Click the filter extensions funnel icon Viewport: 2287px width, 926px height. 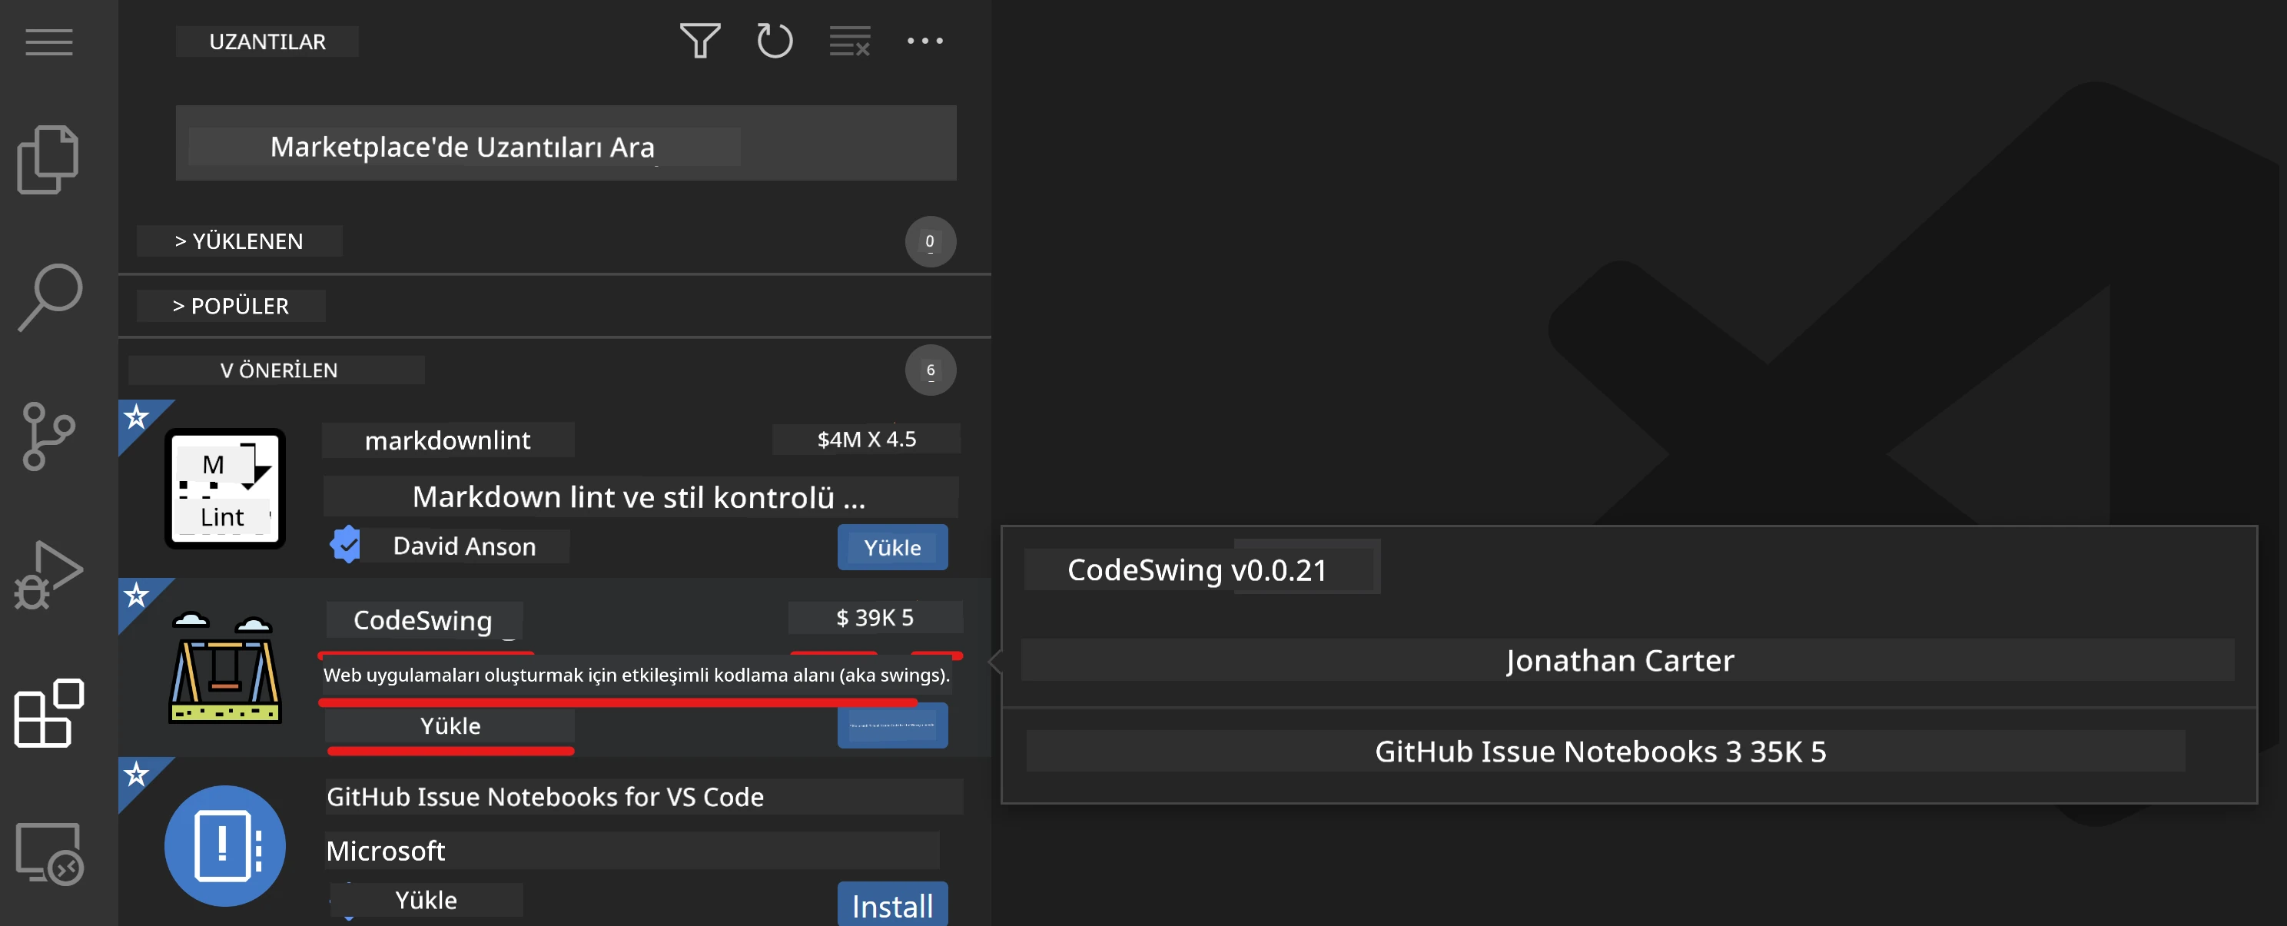[x=699, y=41]
